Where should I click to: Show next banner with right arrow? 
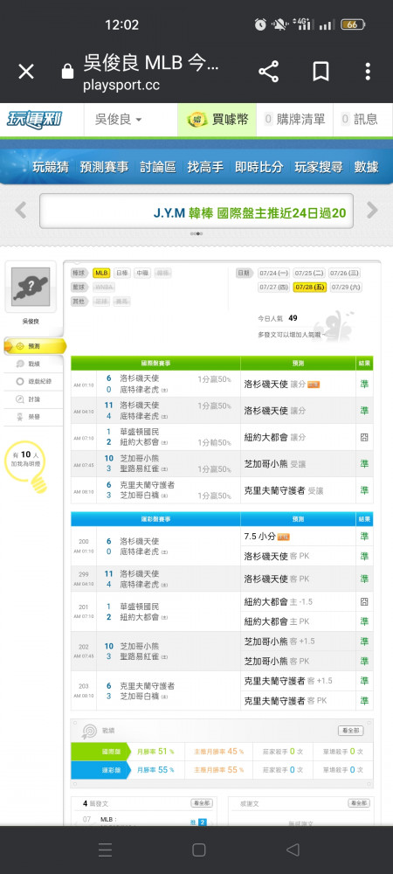pyautogui.click(x=372, y=210)
